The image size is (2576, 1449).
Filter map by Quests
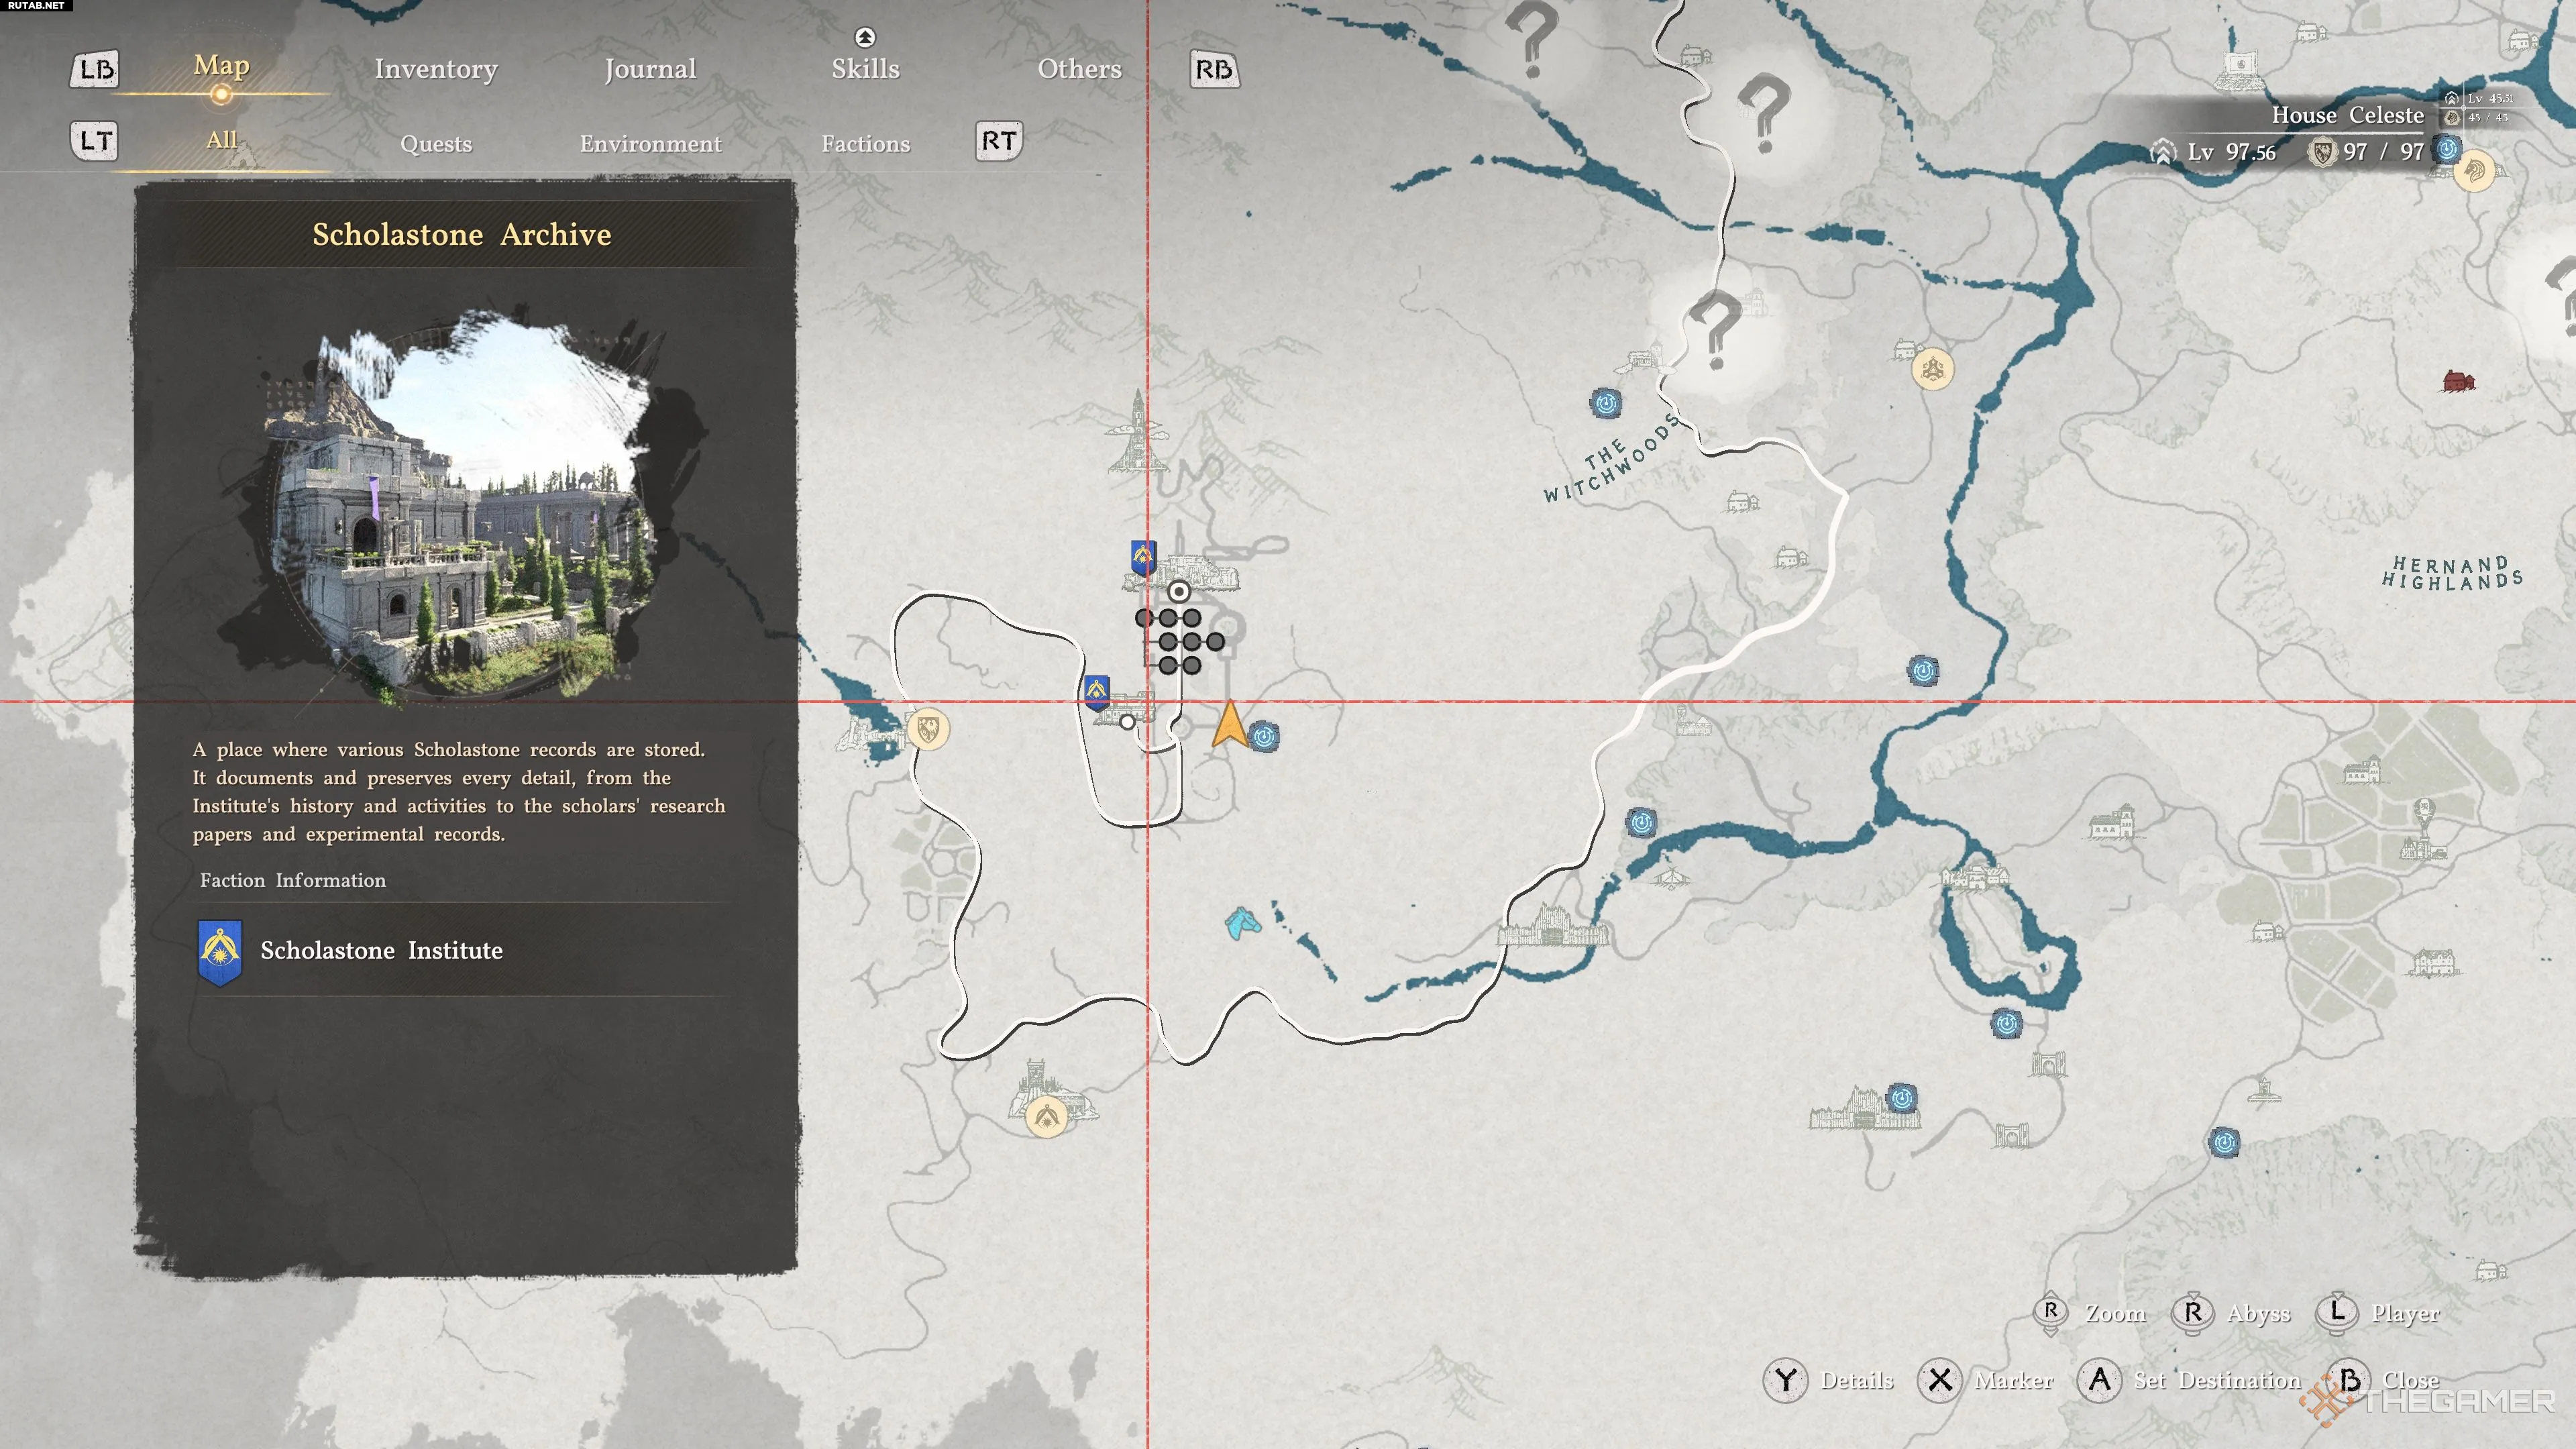pos(435,144)
